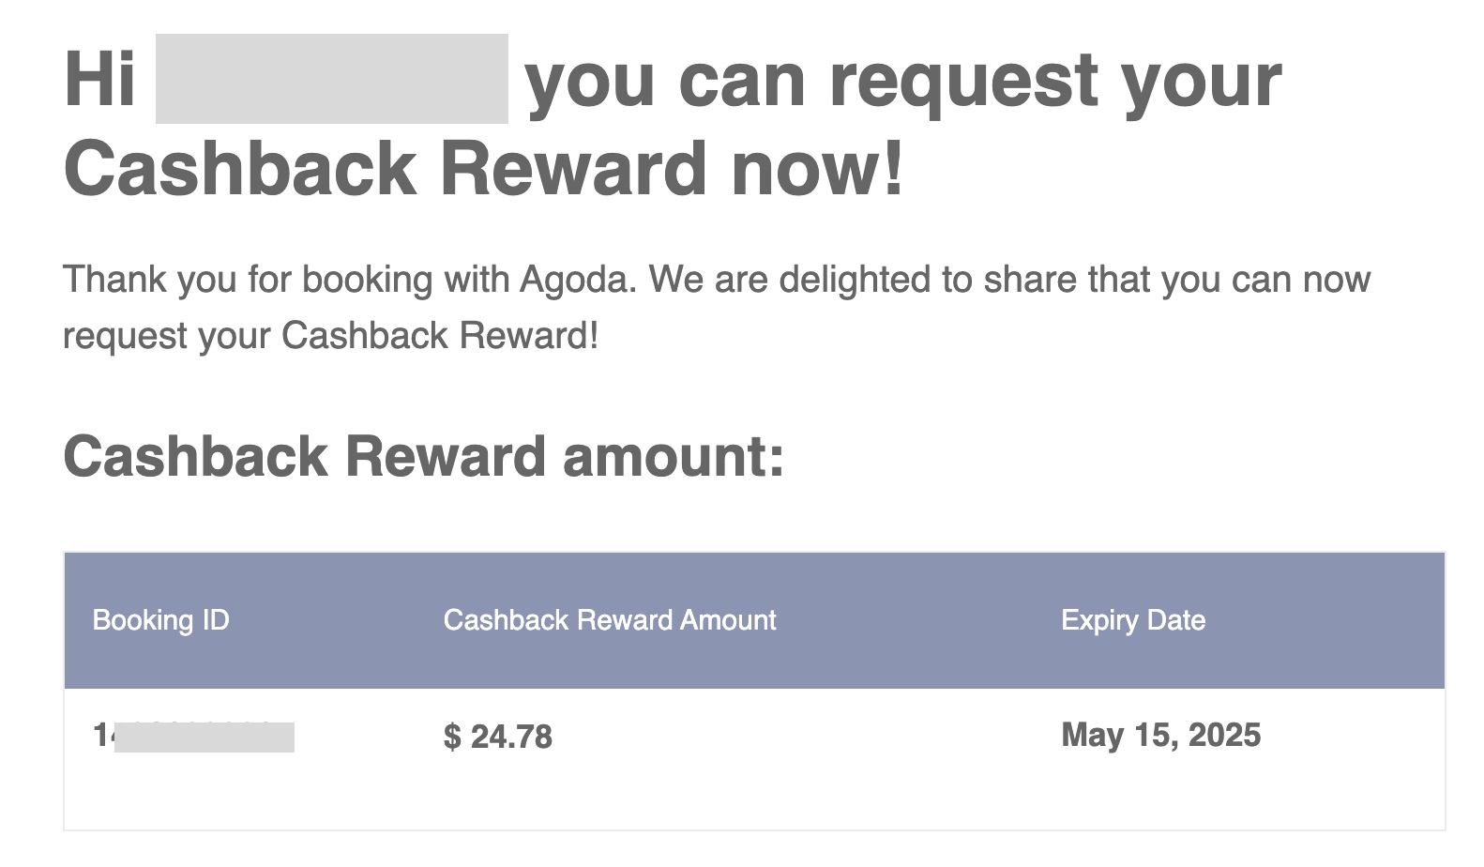Select 'you can request your' heading text
This screenshot has width=1484, height=867.
coord(903,83)
